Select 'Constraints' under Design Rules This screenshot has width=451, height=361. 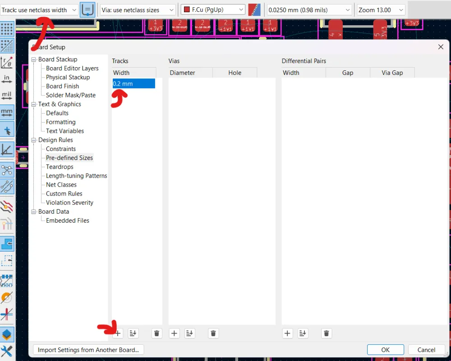click(60, 149)
